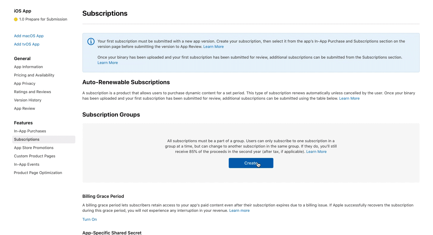Viewport: 433px width, 235px height.
Task: Open Ratings and Reviews
Action: (32, 92)
